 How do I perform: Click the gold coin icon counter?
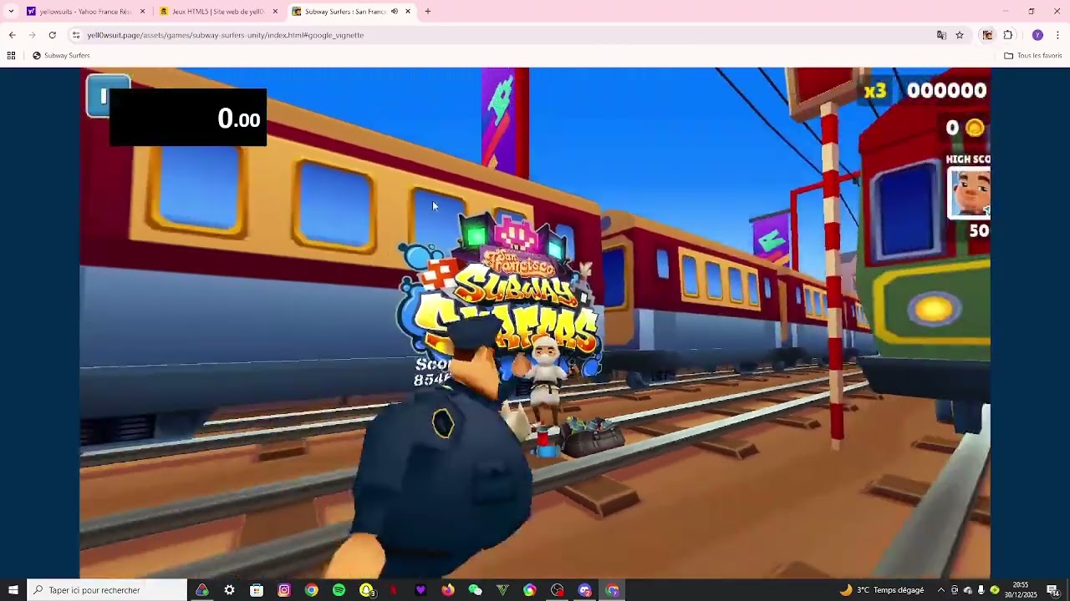click(975, 128)
